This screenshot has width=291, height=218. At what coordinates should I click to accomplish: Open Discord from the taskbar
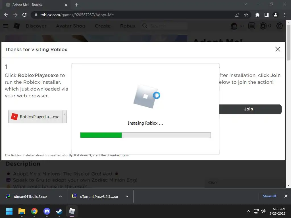pyautogui.click(x=47, y=211)
